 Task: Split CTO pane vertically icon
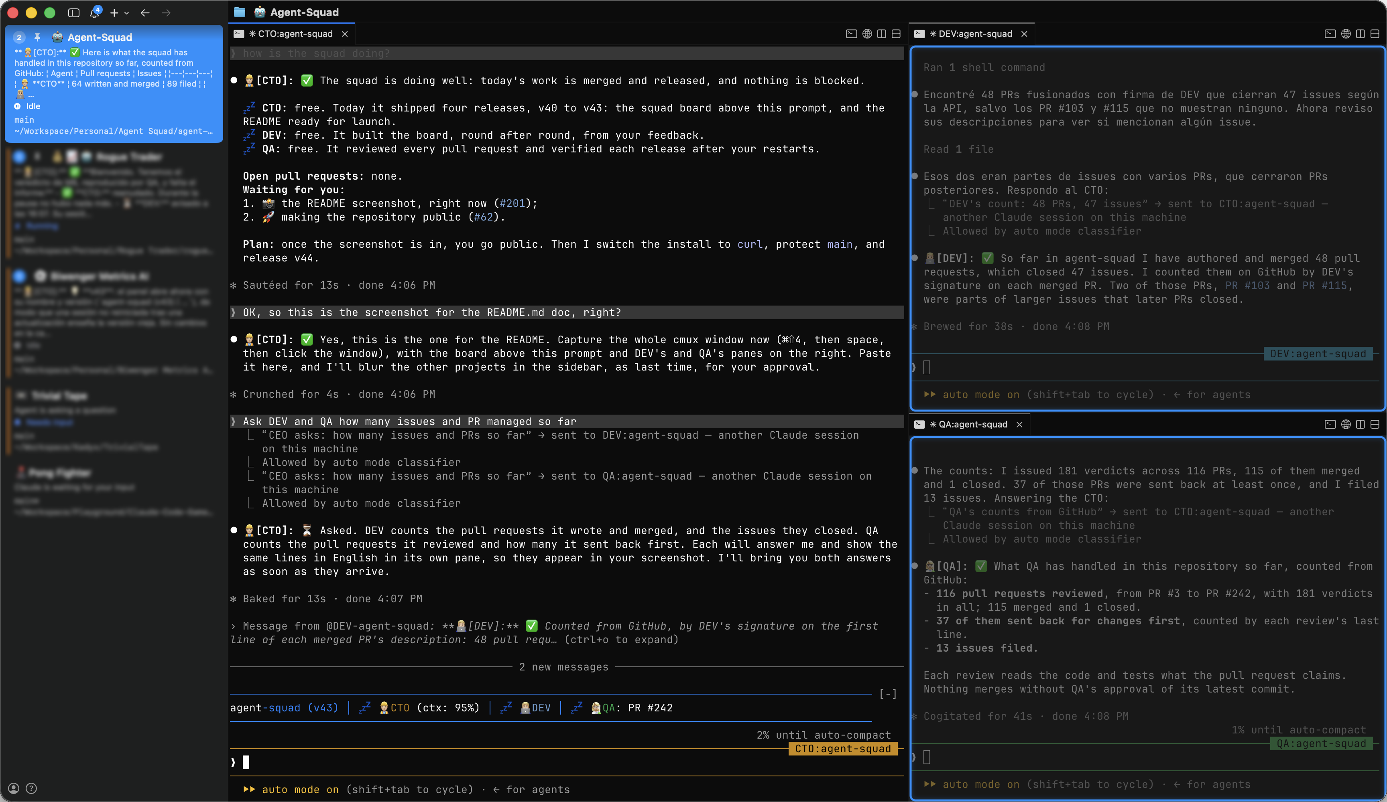click(882, 34)
